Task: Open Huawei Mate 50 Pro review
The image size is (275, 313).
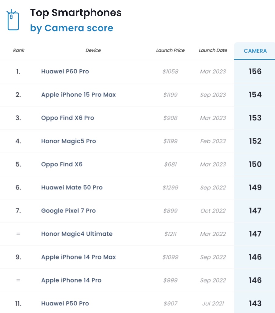Action: [x=72, y=188]
